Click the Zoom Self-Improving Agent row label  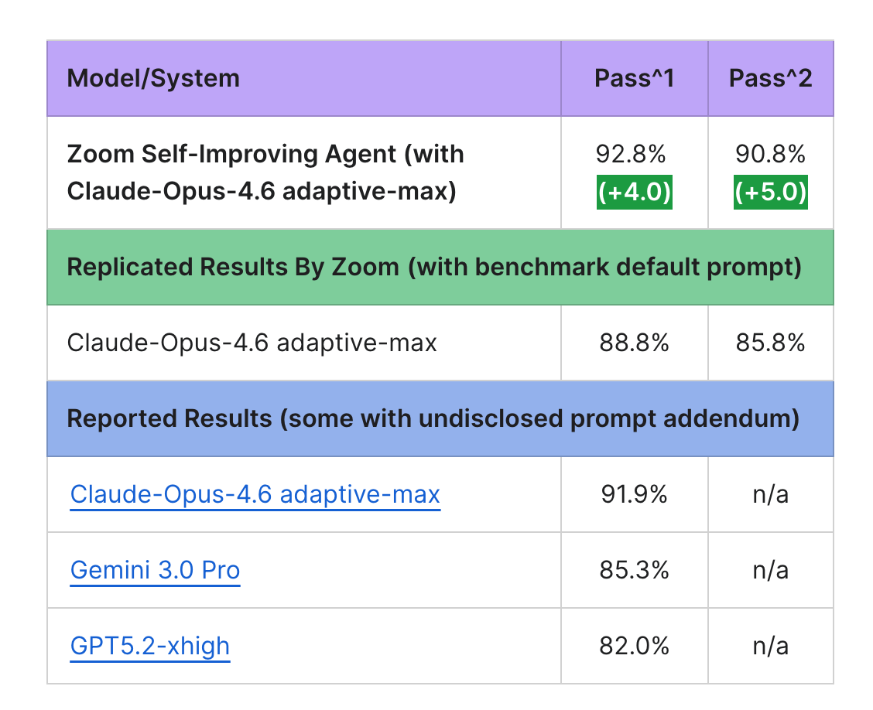click(x=265, y=172)
